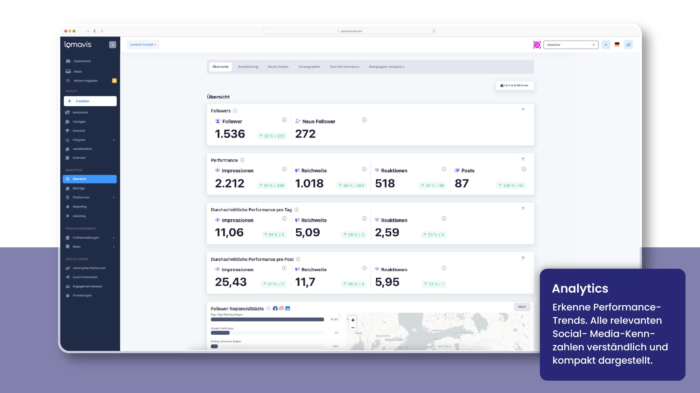700x393 pixels.
Task: Expand the Plattformen sidebar submenu
Action: point(114,198)
